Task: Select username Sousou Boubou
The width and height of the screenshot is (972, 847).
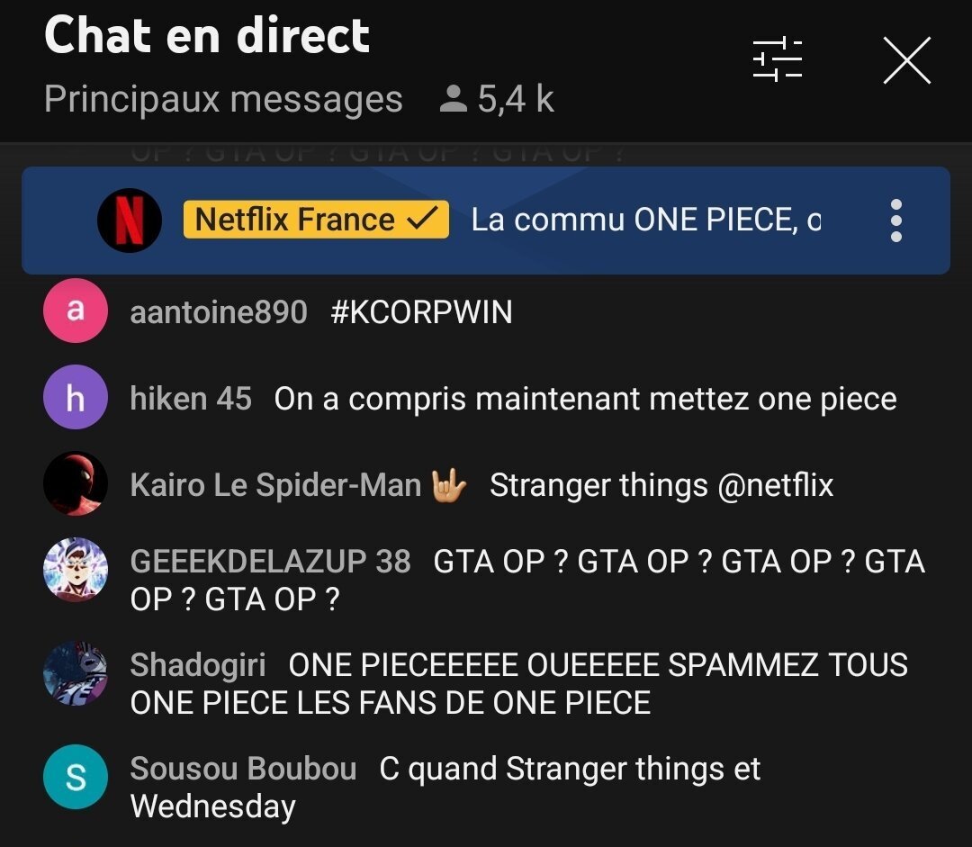Action: click(243, 769)
